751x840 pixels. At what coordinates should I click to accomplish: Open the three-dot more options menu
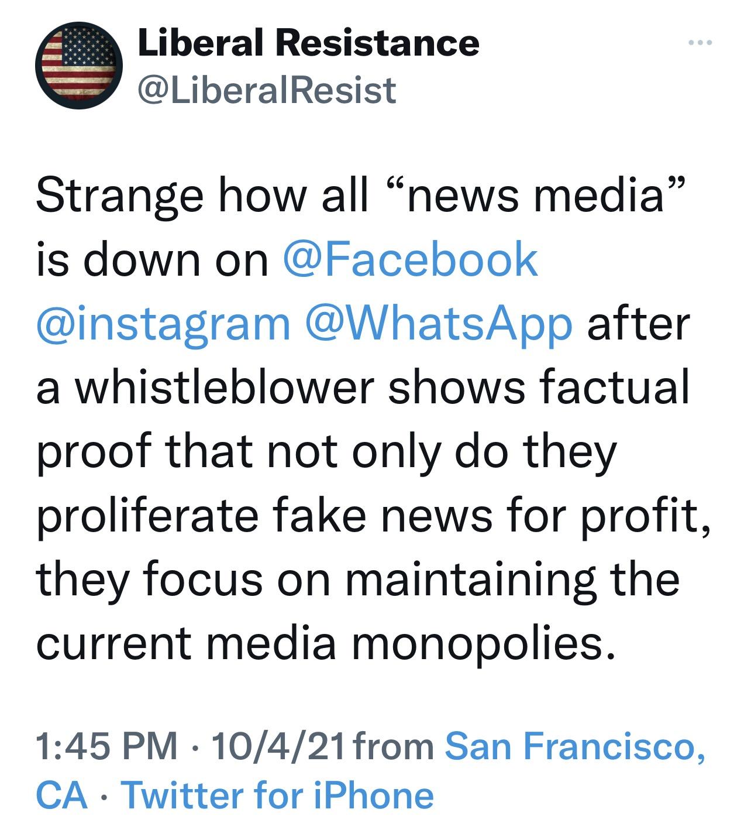click(x=700, y=43)
